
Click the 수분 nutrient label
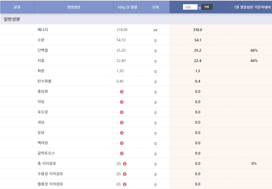click(x=41, y=40)
